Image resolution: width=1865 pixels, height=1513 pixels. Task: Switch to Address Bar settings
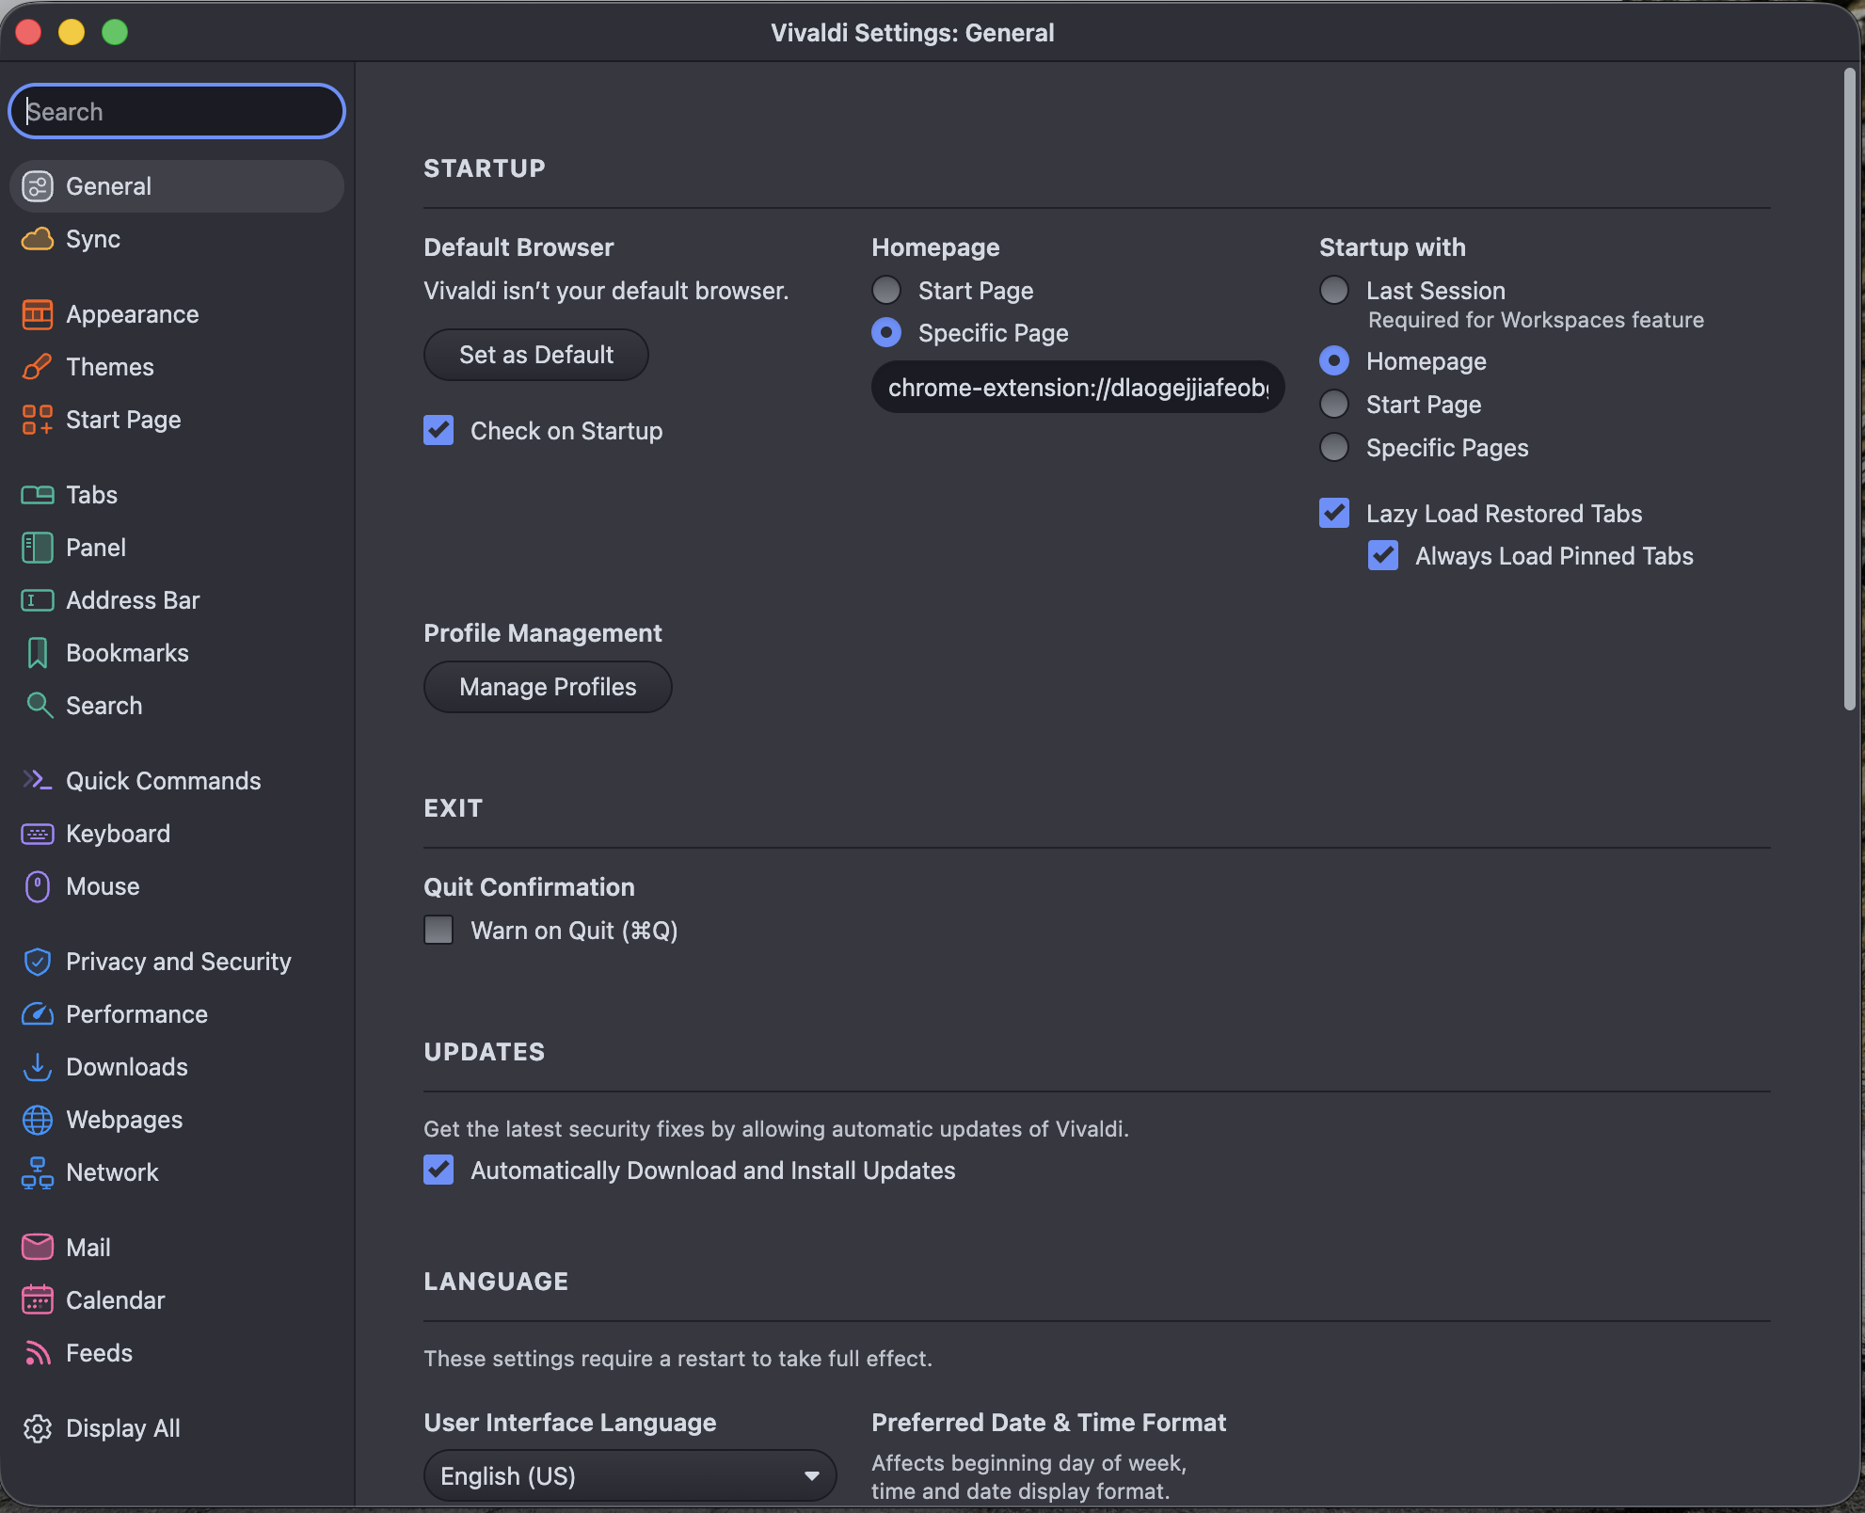pyautogui.click(x=132, y=600)
